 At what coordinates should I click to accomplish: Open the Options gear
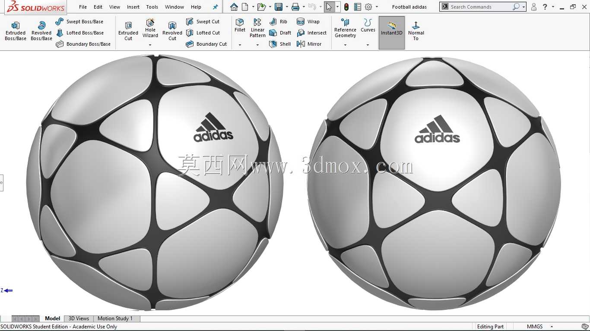point(368,7)
